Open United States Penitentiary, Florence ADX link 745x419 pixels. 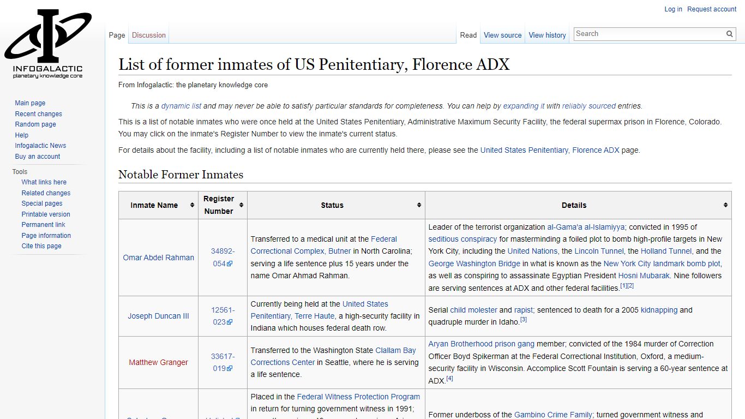click(x=550, y=150)
